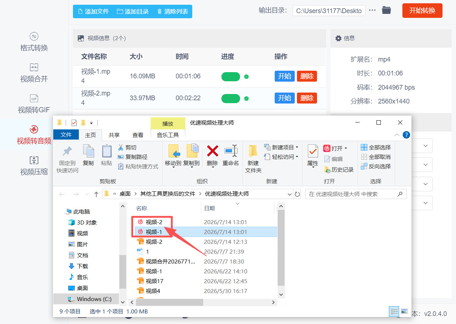The image size is (456, 324).
Task: Click the Explorer search box
Action: coord(356,194)
